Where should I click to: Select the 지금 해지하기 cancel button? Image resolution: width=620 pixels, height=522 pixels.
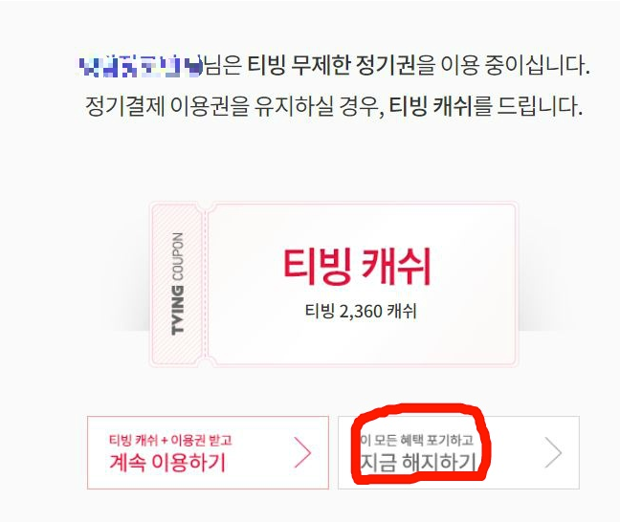(x=458, y=452)
